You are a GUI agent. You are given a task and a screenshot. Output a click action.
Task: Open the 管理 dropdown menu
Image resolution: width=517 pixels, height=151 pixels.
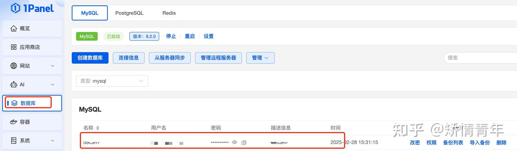260,58
